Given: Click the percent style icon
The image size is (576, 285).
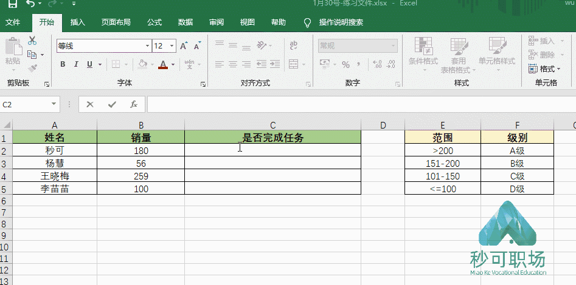Looking at the screenshot, I should (345, 65).
